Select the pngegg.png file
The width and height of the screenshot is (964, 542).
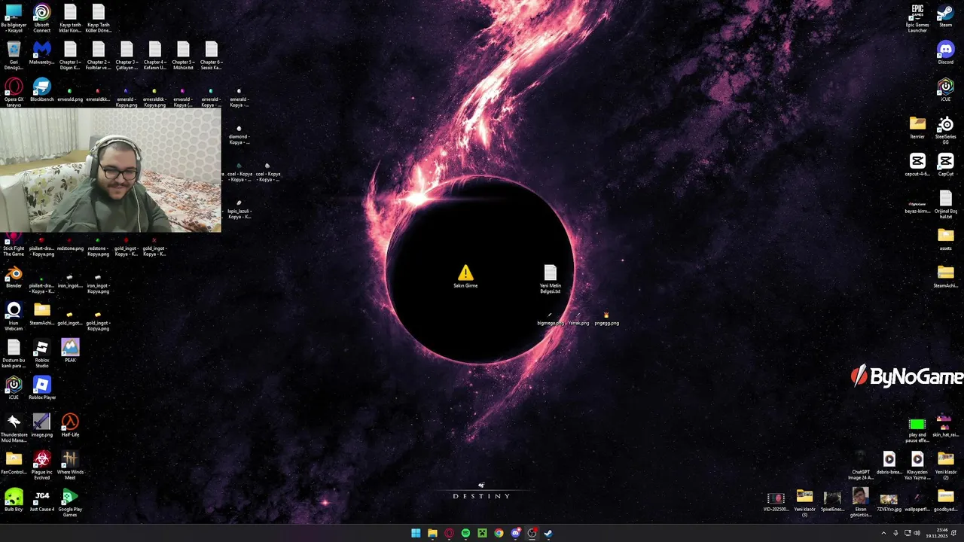point(606,319)
